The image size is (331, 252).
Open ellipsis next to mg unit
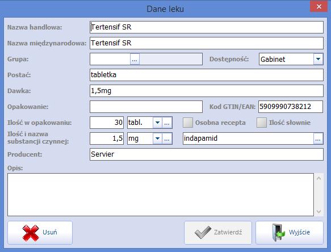tap(167, 138)
